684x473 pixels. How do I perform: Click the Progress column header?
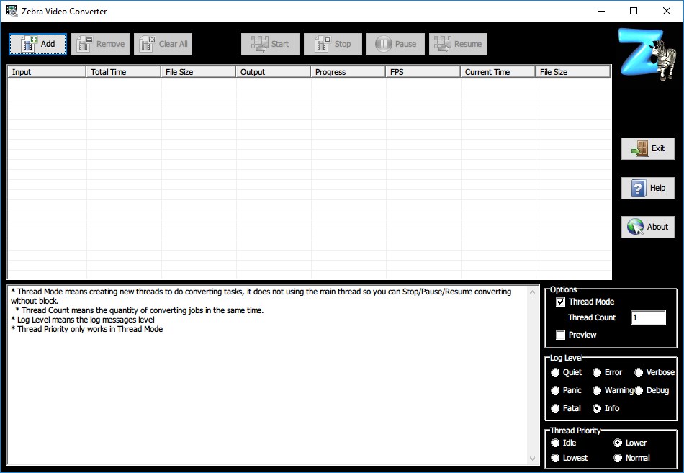pyautogui.click(x=348, y=72)
